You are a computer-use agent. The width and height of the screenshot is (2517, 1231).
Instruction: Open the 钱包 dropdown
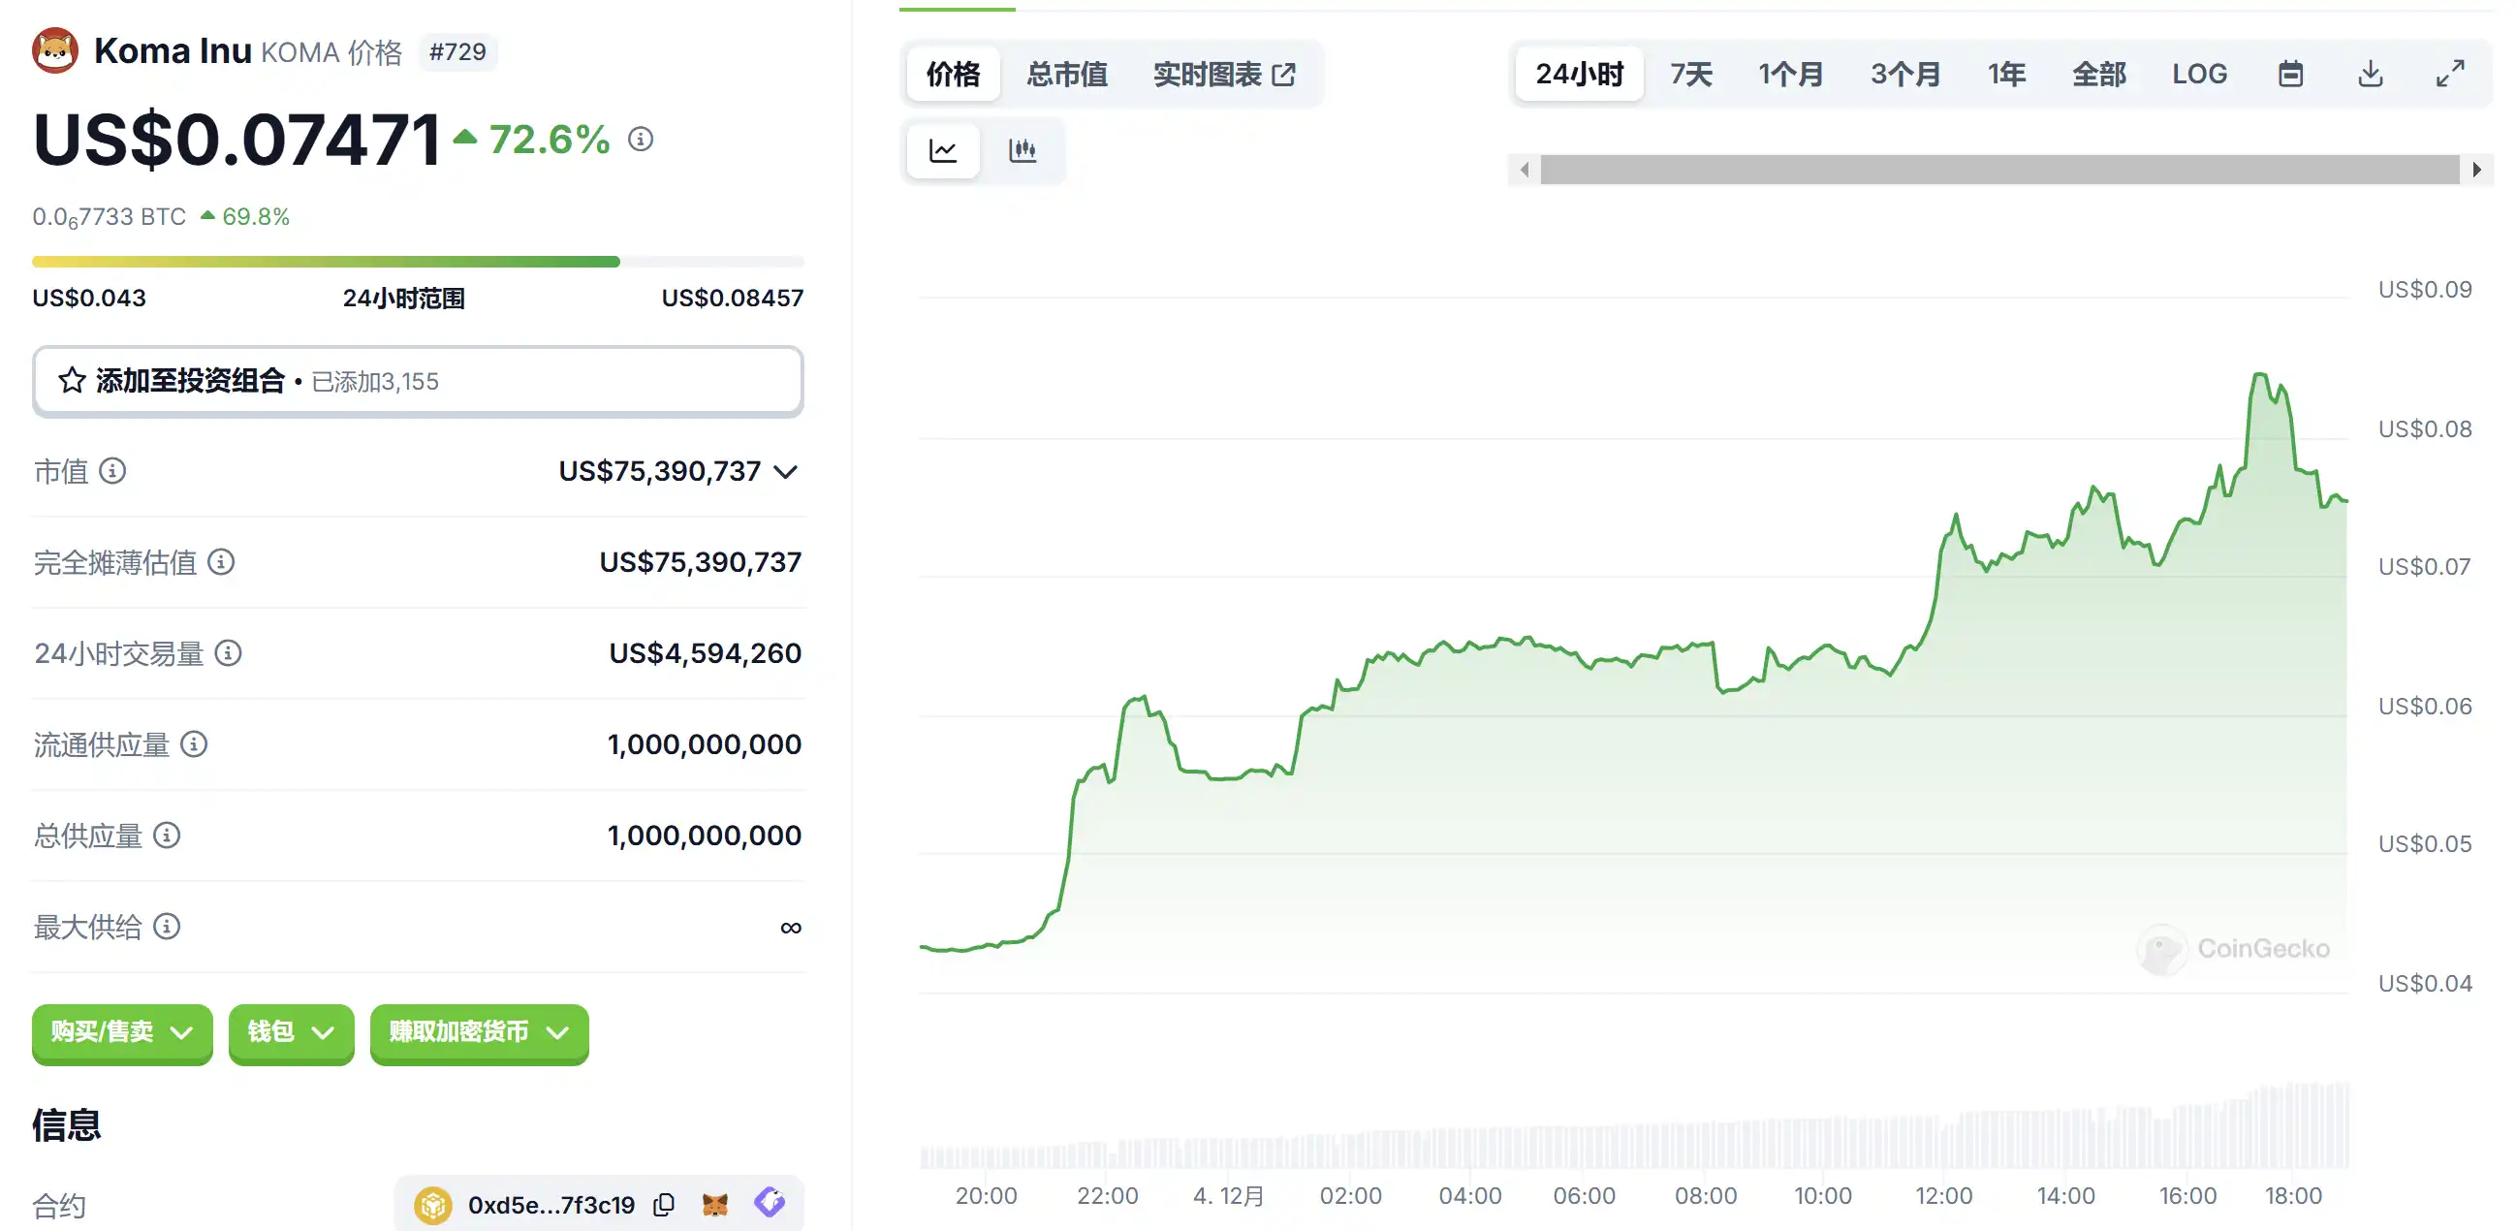(x=291, y=1032)
